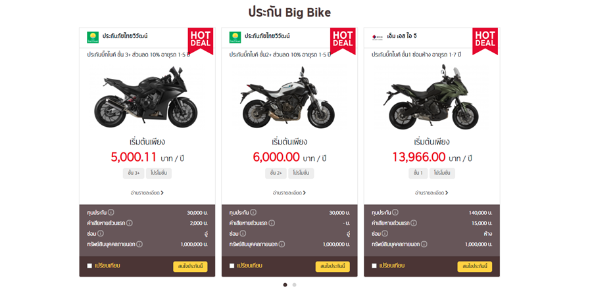
Task: Click info icon beside ทุนประกัน in first card
Action: tap(111, 212)
